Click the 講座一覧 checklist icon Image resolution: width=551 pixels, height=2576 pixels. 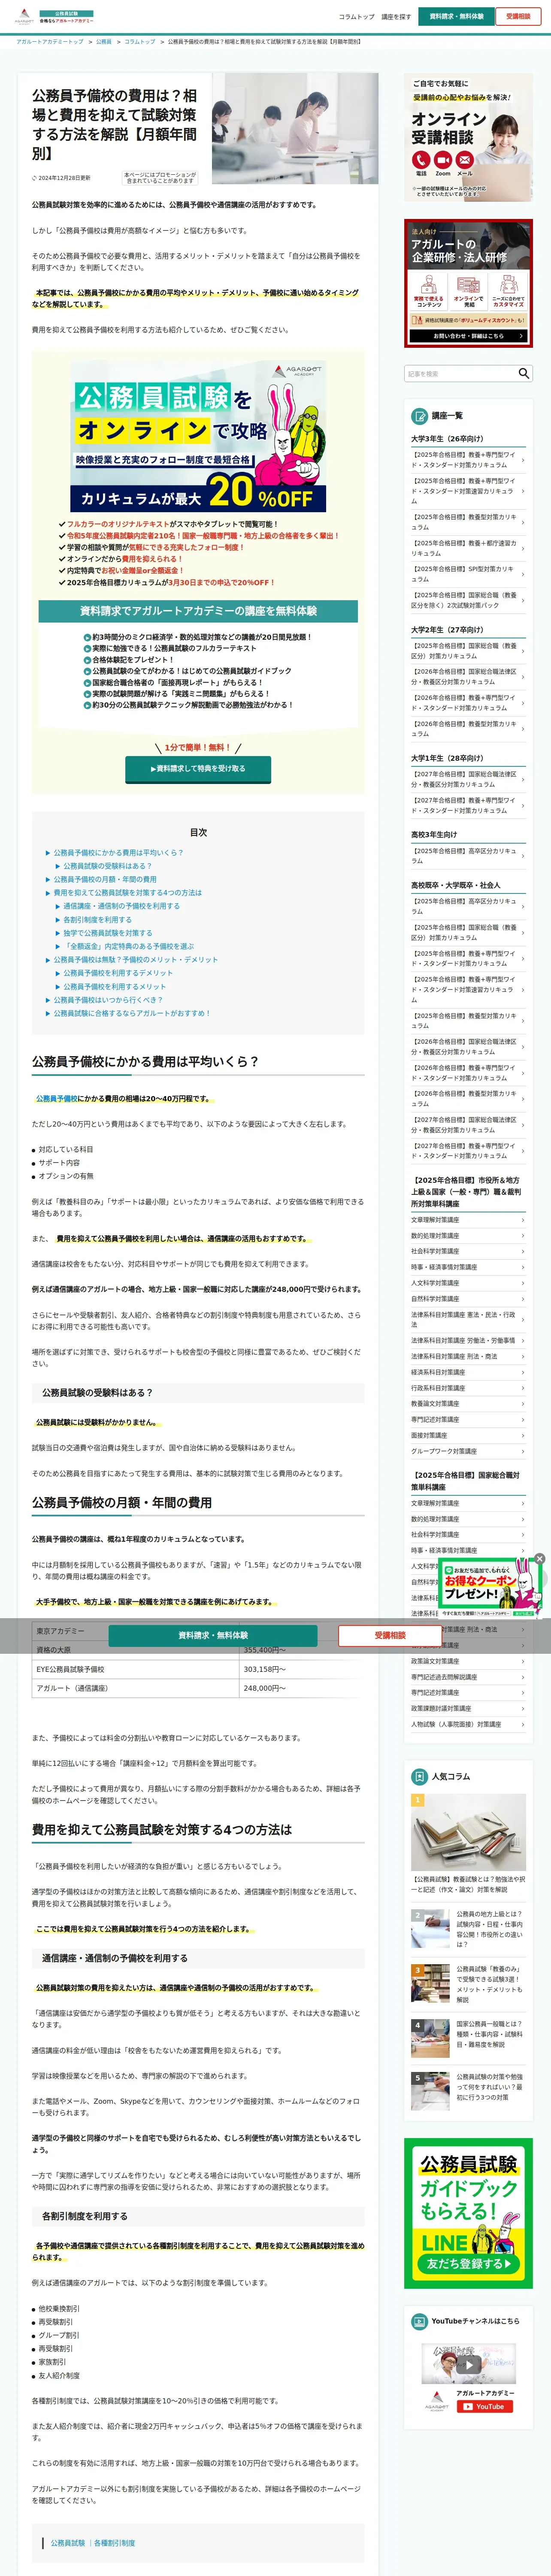coord(420,415)
